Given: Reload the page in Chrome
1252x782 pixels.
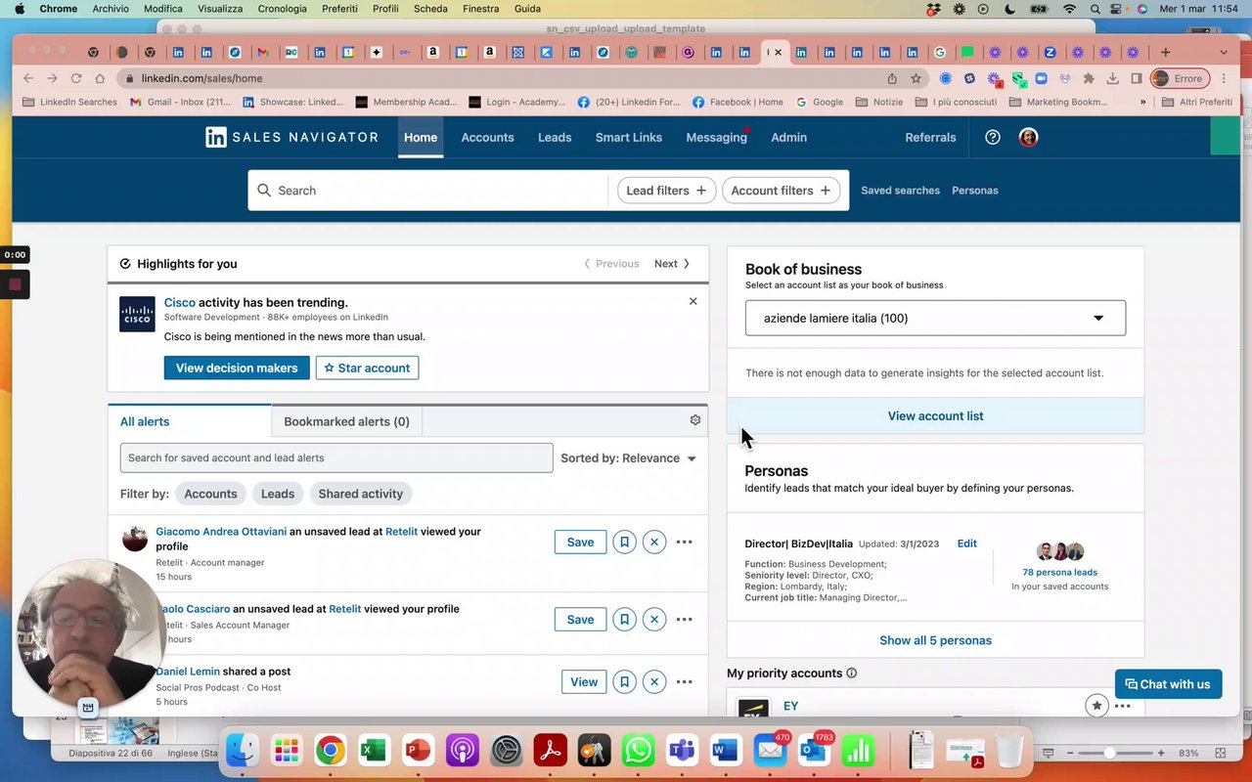Looking at the screenshot, I should point(76,78).
